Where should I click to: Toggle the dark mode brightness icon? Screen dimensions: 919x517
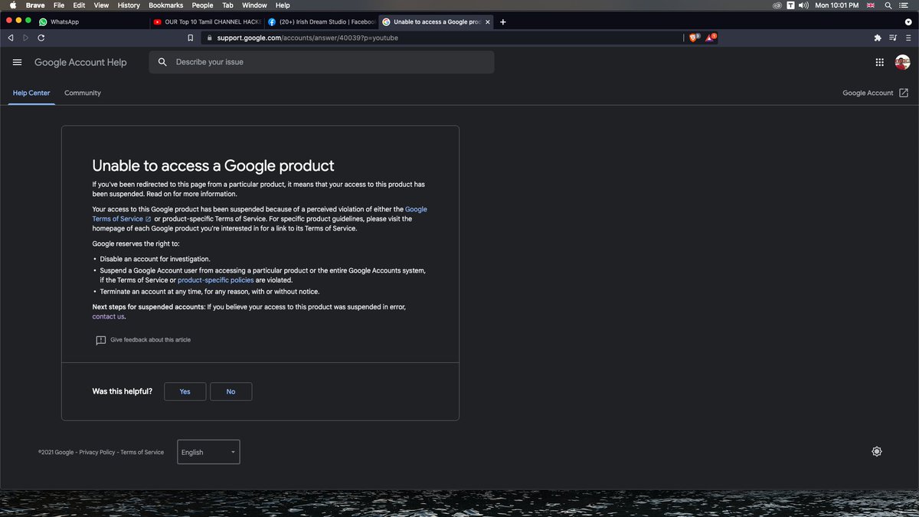877,451
